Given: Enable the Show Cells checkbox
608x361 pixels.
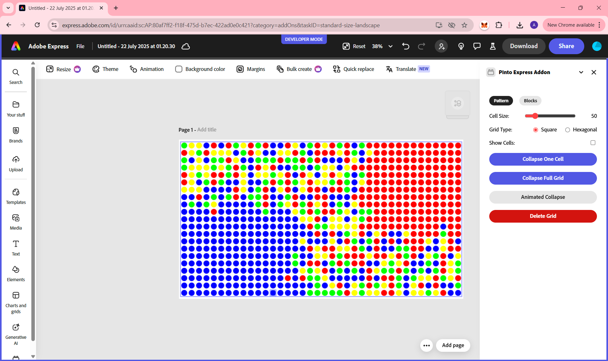Looking at the screenshot, I should click(593, 143).
